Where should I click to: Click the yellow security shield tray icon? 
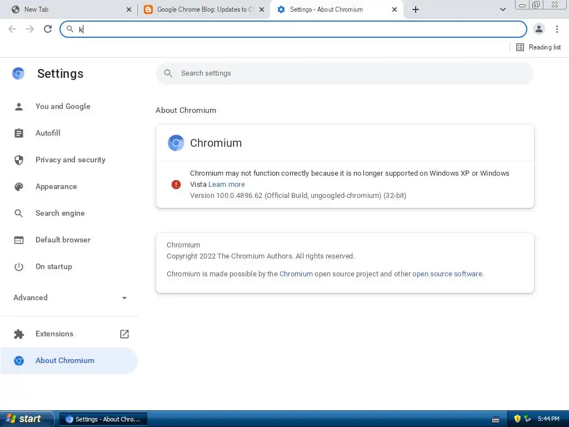coord(517,419)
